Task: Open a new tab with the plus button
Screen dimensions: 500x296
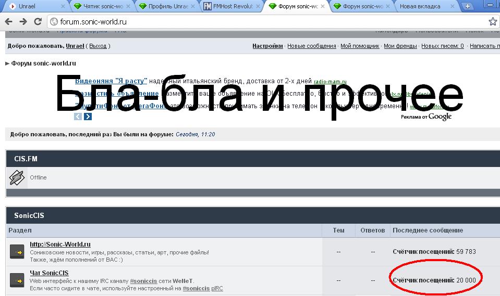Action: (468, 6)
